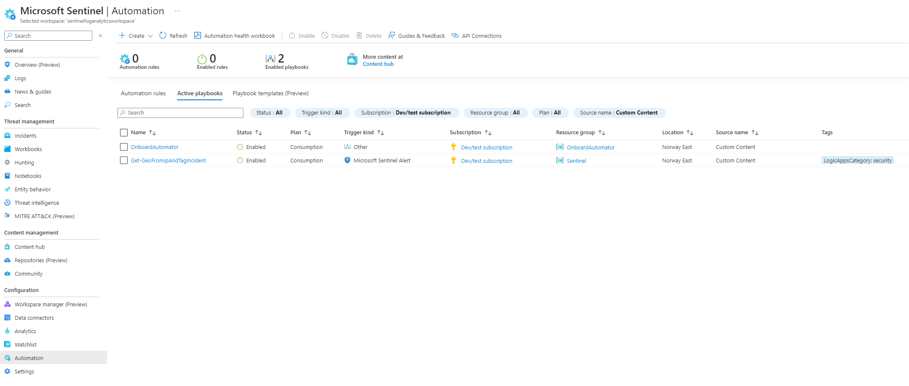Open the OnboardAutomator playbook link
This screenshot has height=386, width=909.
tap(155, 147)
